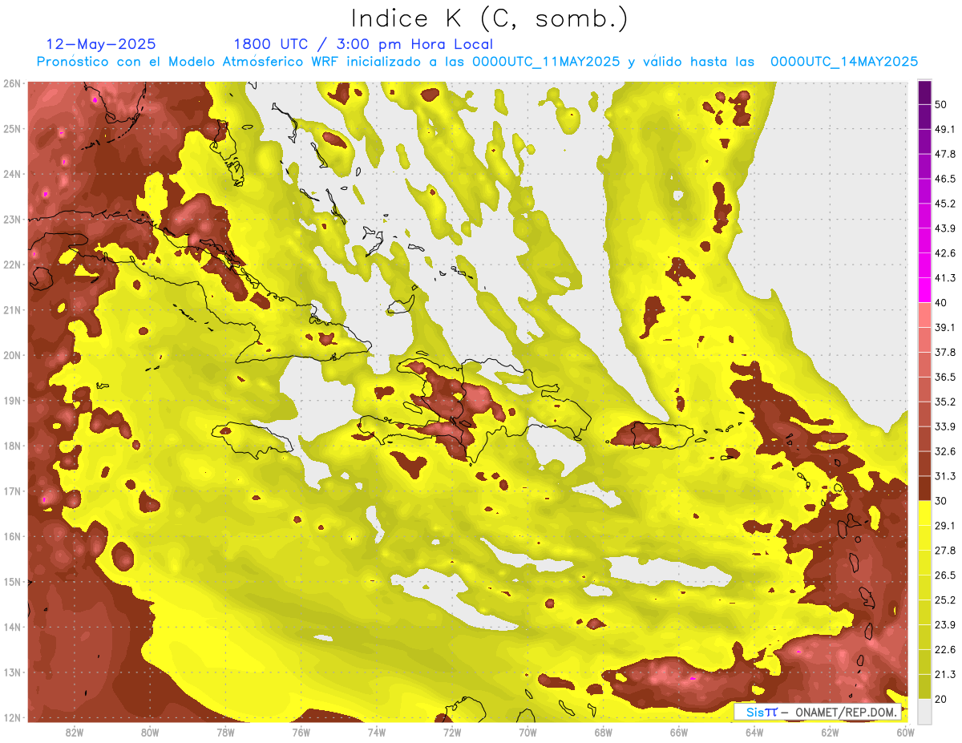962x743 pixels.
Task: Click the colorbar label "31.3"
Action: [945, 476]
